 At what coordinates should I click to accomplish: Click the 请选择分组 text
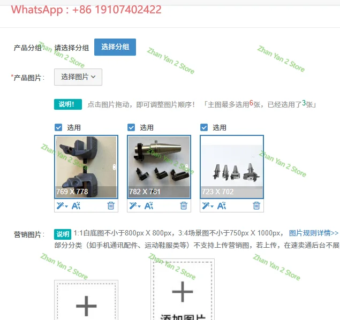point(72,48)
